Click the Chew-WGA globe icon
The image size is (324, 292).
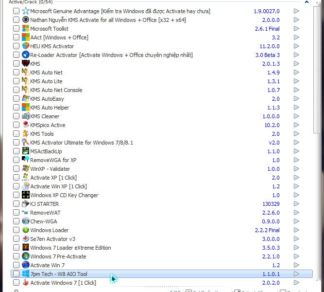[x=26, y=221]
